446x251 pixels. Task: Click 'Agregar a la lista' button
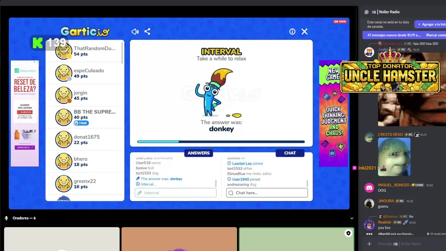click(431, 24)
